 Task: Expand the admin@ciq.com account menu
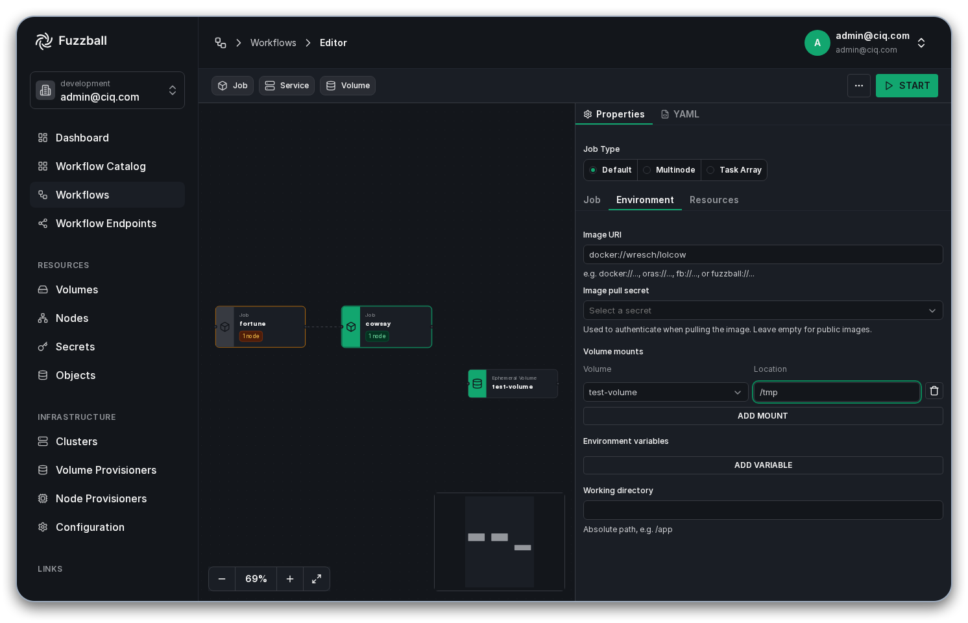(x=867, y=43)
